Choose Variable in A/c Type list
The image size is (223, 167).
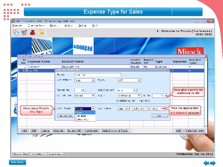click(85, 116)
